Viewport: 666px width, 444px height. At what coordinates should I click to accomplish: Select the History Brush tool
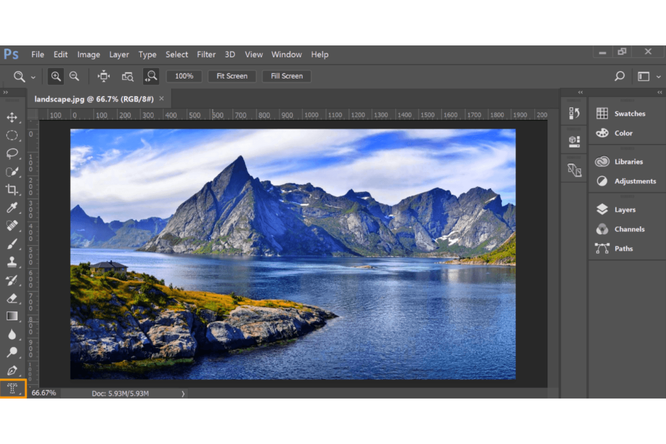pos(12,280)
